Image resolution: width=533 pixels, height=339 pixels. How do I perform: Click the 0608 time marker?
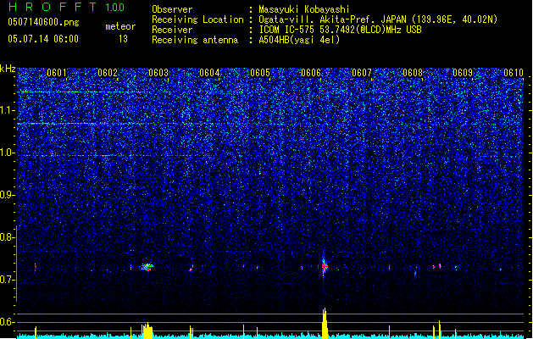tap(413, 73)
